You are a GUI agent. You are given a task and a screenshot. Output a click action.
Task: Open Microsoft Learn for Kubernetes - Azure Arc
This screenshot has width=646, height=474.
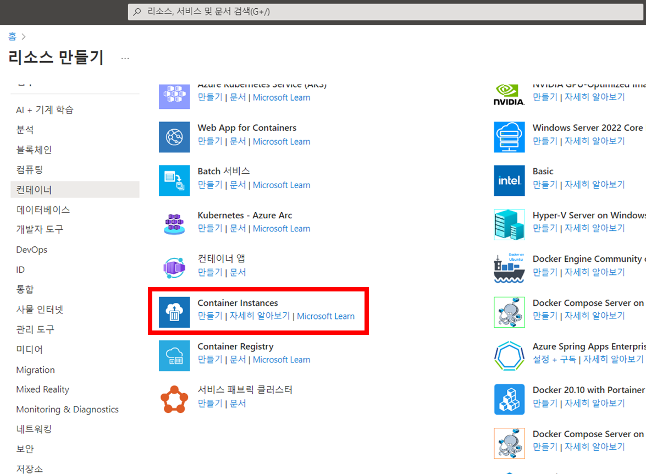coord(281,229)
